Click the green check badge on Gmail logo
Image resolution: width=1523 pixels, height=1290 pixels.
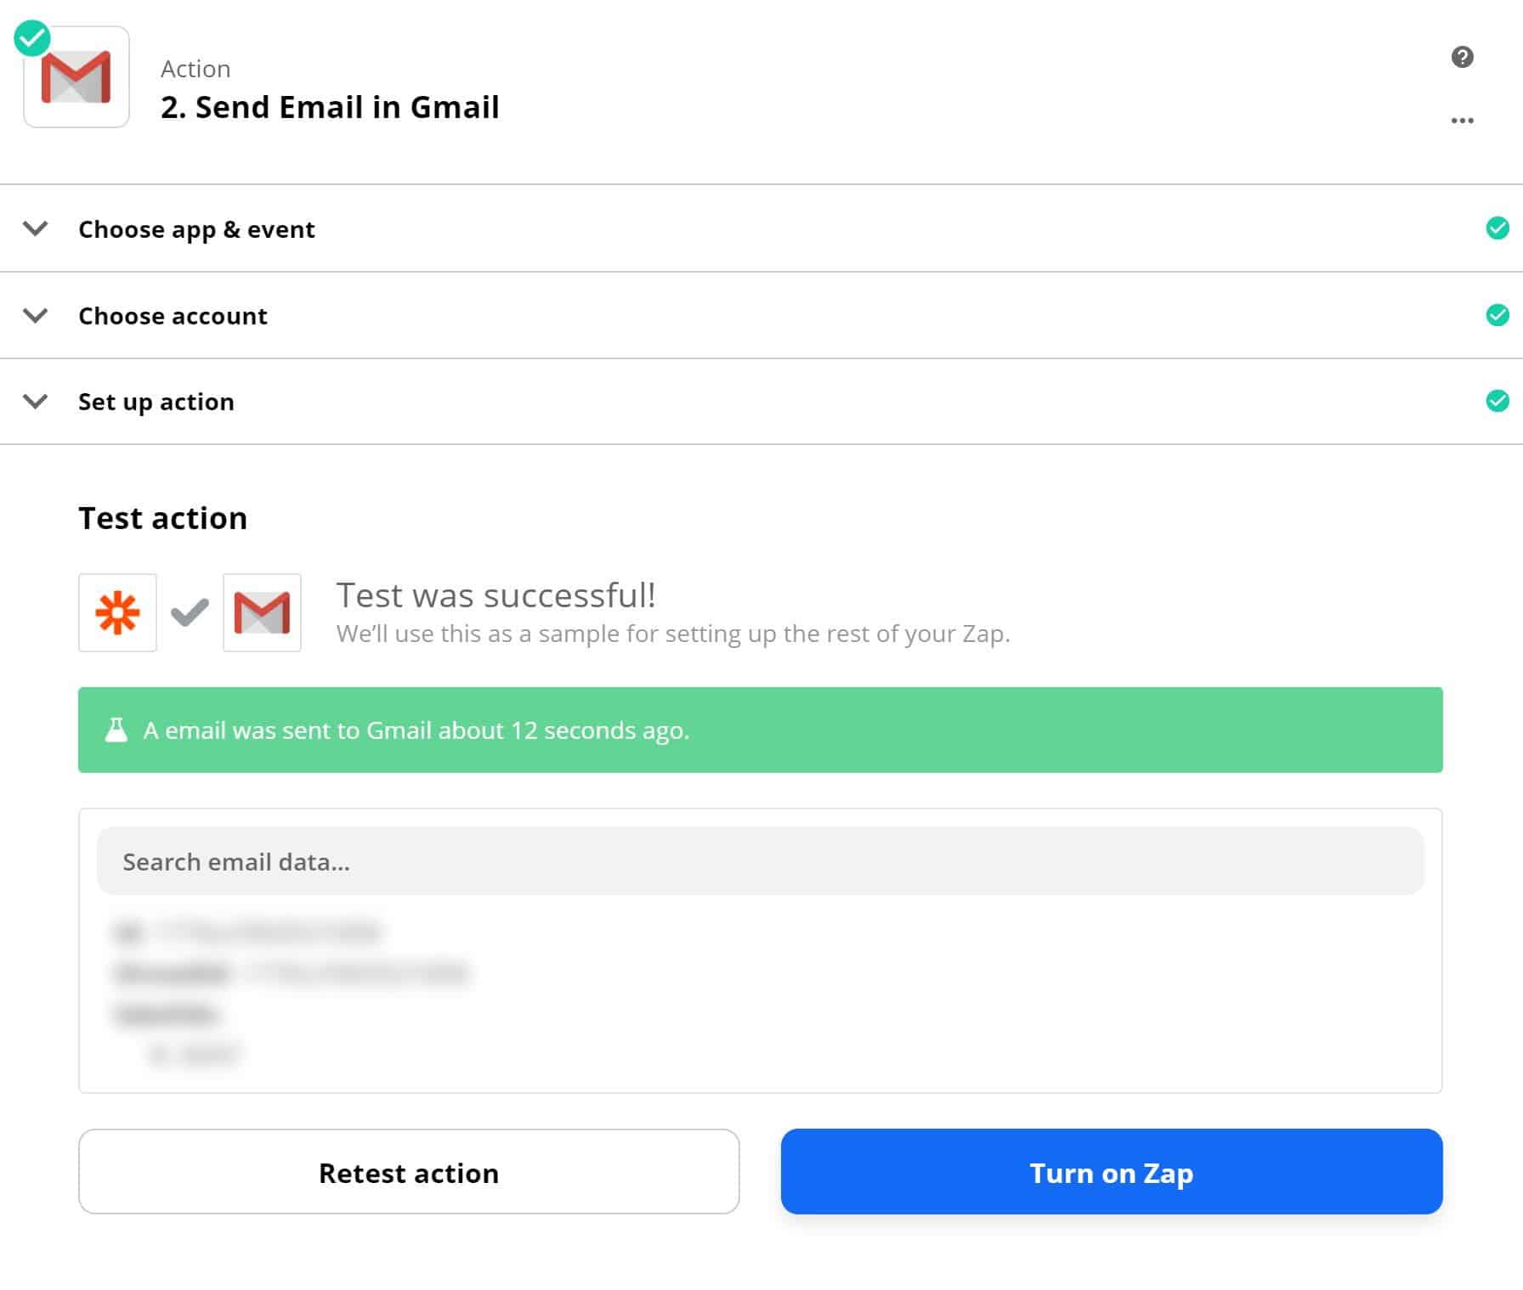click(x=32, y=38)
